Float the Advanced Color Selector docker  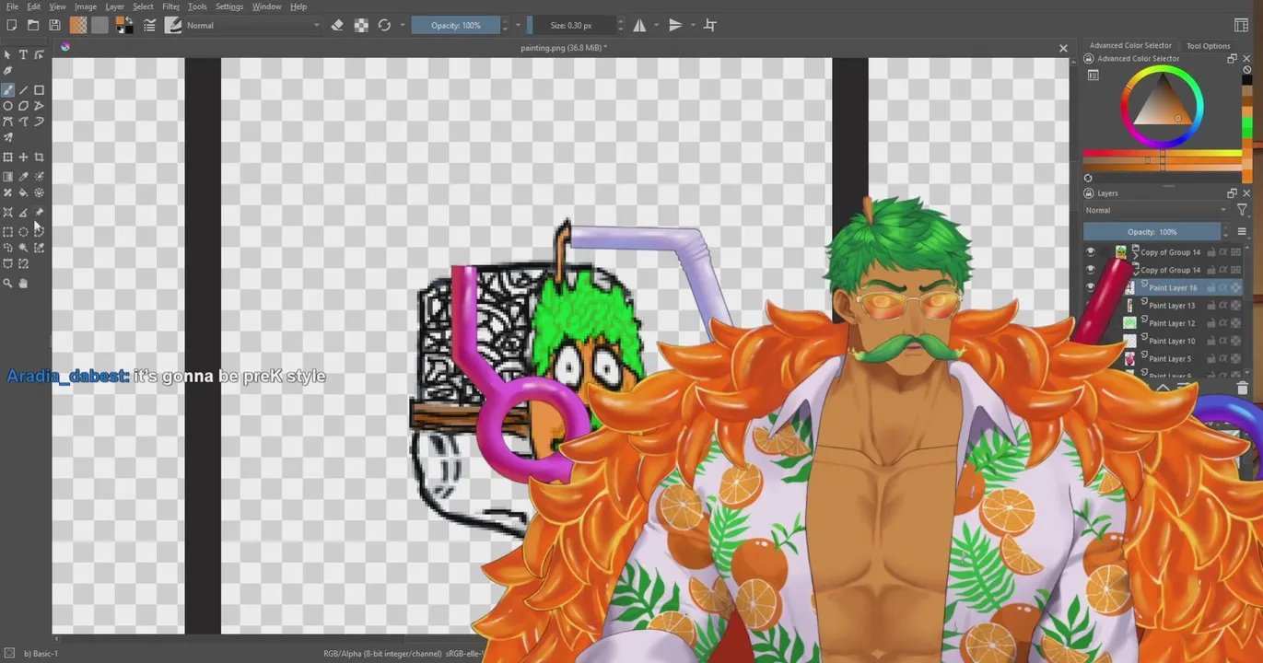[x=1232, y=59]
